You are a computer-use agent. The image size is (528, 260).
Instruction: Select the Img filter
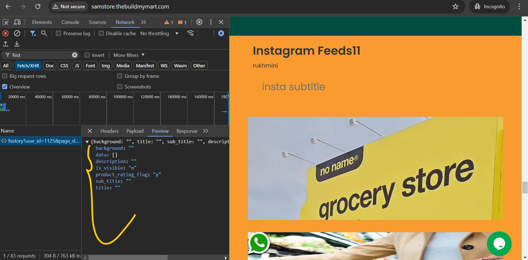106,65
